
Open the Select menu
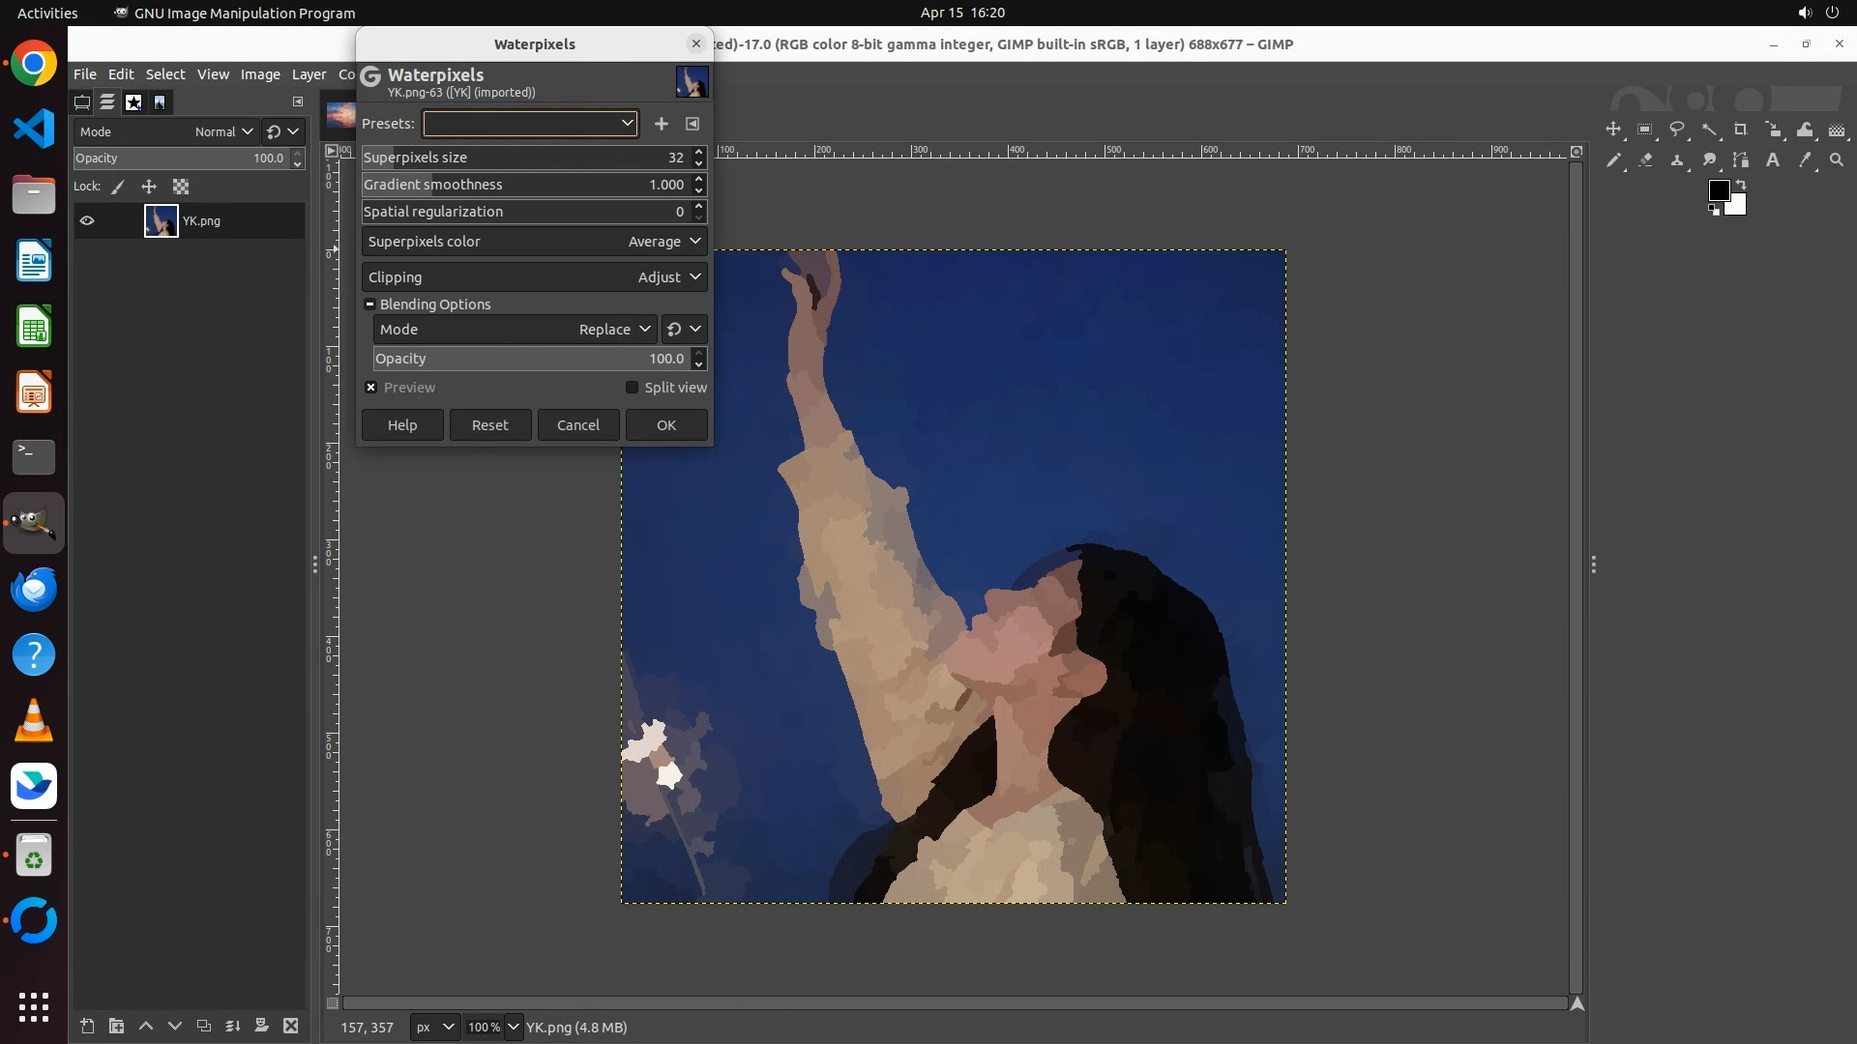[165, 74]
